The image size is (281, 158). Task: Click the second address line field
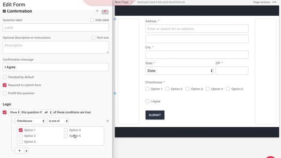click(197, 39)
